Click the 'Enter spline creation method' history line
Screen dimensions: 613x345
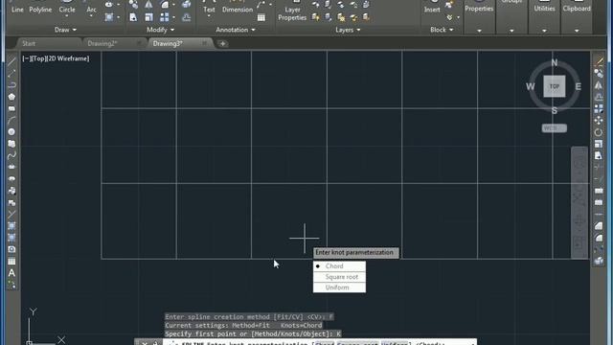click(249, 317)
